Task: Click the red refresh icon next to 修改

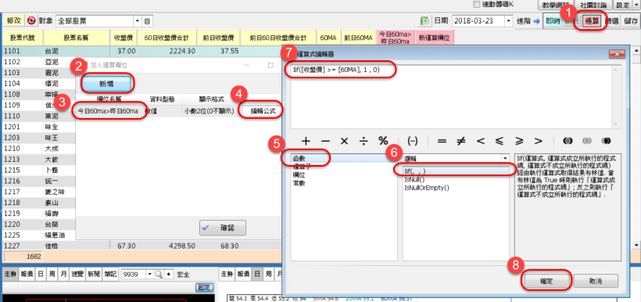Action: coord(31,21)
